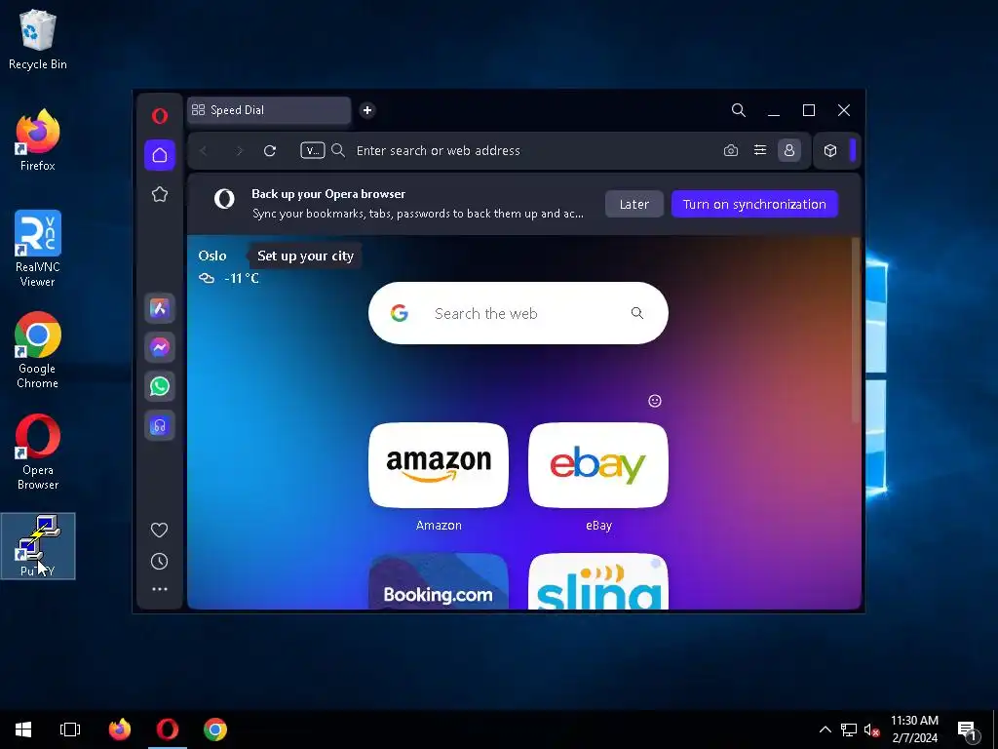Open the Windows Start menu
The height and width of the screenshot is (749, 998).
[x=23, y=729]
